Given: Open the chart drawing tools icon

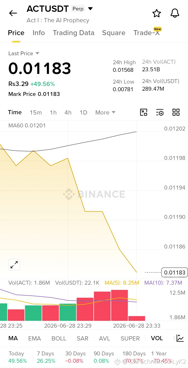Looking at the screenshot, I should tap(144, 112).
